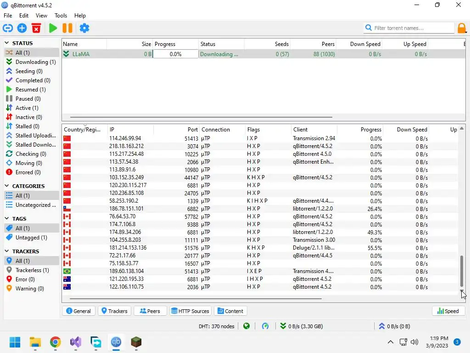Click the orange Pause toolbar icon
Viewport: 470px width, 353px height.
pos(67,28)
